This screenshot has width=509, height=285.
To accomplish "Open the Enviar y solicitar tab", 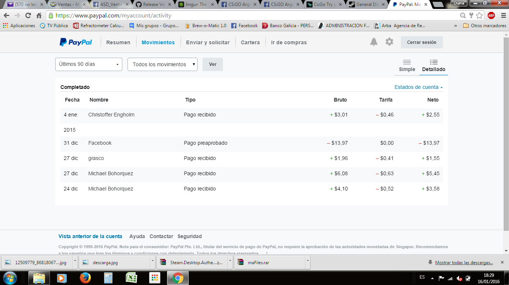I will tap(208, 42).
